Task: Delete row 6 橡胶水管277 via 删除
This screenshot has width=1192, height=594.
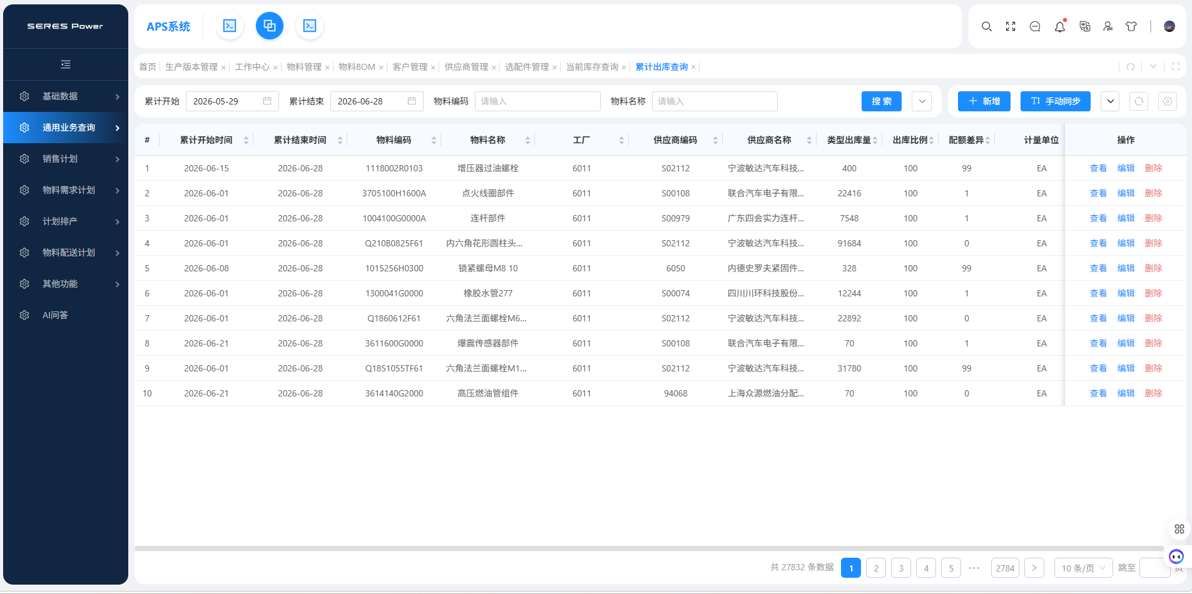Action: pyautogui.click(x=1153, y=293)
